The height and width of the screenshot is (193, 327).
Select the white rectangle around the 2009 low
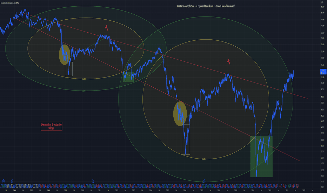(69, 69)
